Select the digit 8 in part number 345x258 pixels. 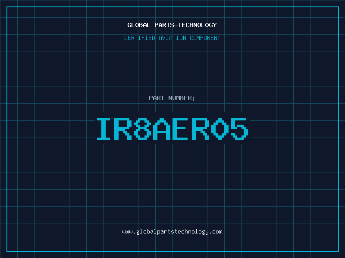143,129
